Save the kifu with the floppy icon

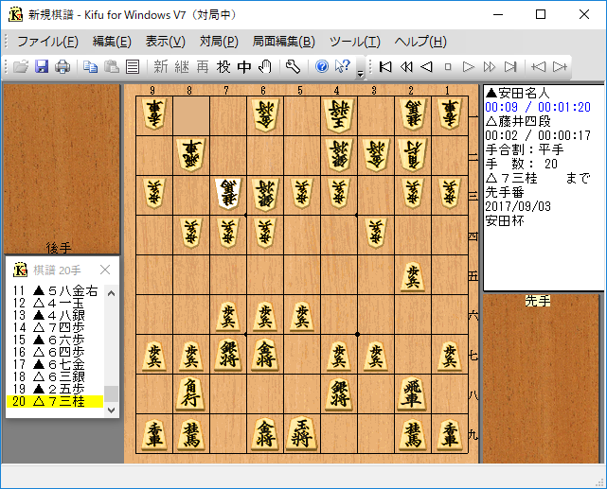42,66
